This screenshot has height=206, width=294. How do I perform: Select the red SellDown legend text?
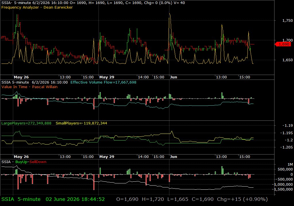coord(38,162)
